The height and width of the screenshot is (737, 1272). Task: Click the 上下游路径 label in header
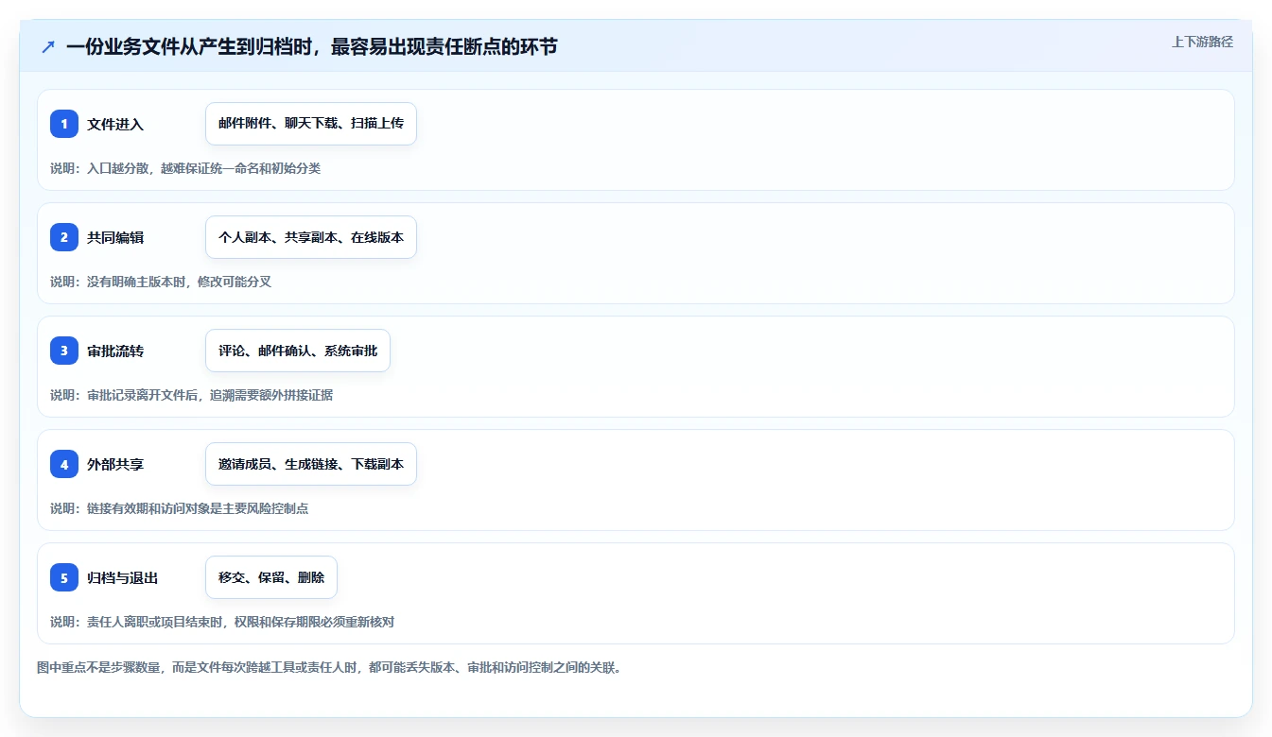(x=1202, y=42)
